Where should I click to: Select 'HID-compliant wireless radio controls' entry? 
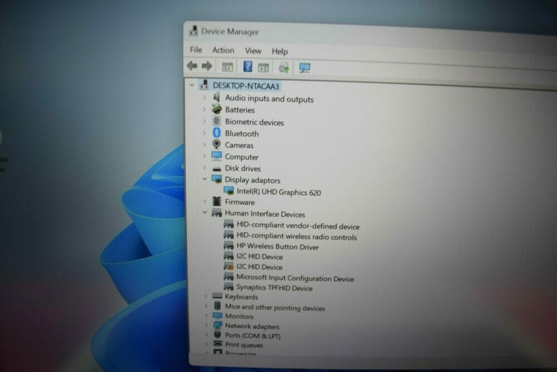click(297, 237)
